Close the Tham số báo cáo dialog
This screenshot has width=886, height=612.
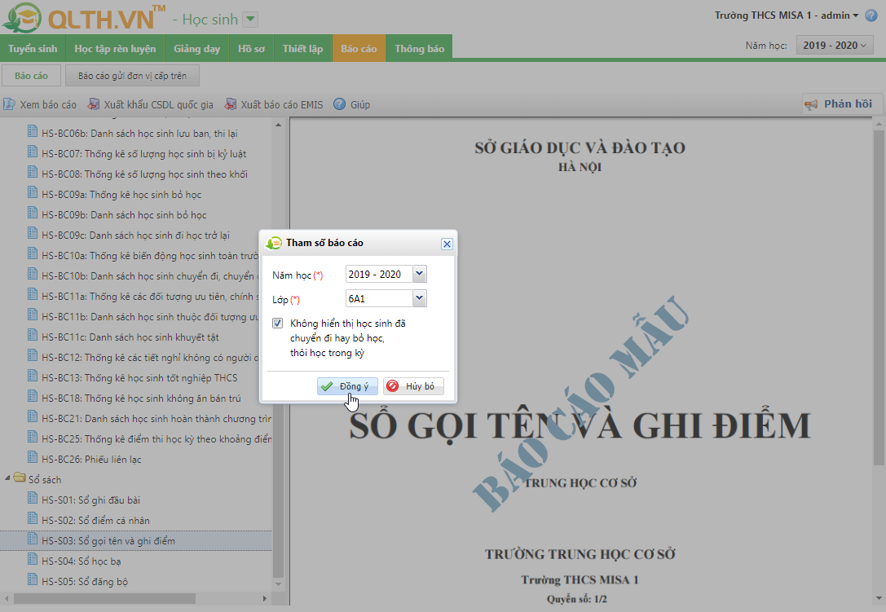447,244
